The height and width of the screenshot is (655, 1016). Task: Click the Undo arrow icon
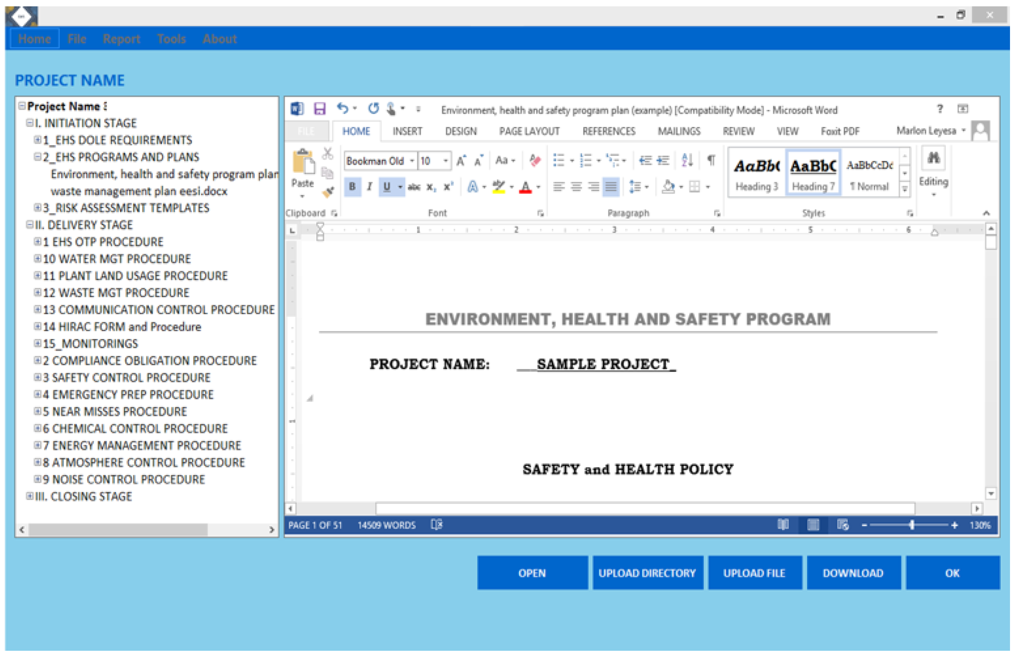[x=343, y=108]
